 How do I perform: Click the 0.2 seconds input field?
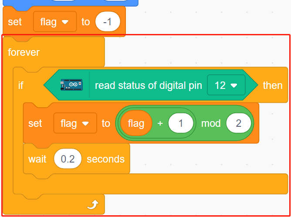tap(68, 159)
